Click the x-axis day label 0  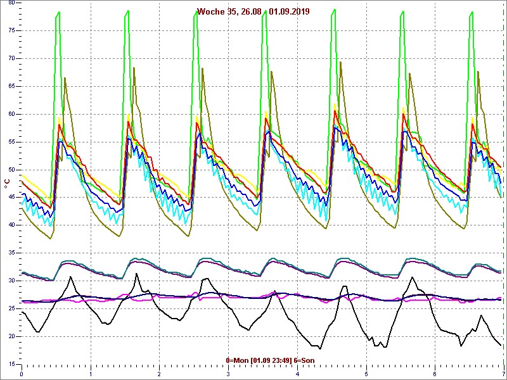(x=22, y=374)
